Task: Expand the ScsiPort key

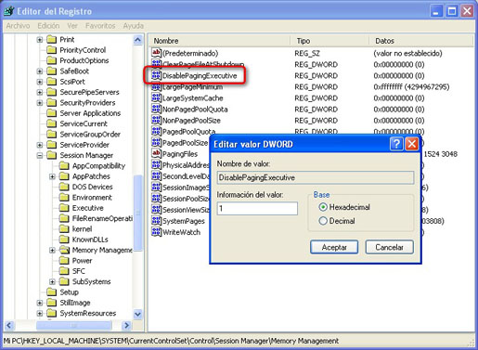Action: pos(40,82)
